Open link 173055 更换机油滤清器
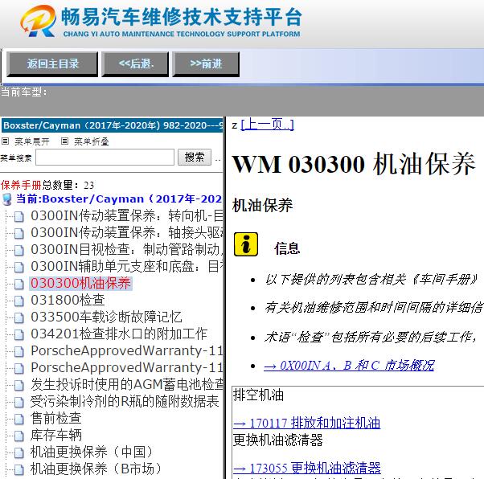The width and height of the screenshot is (484, 479). (x=307, y=468)
